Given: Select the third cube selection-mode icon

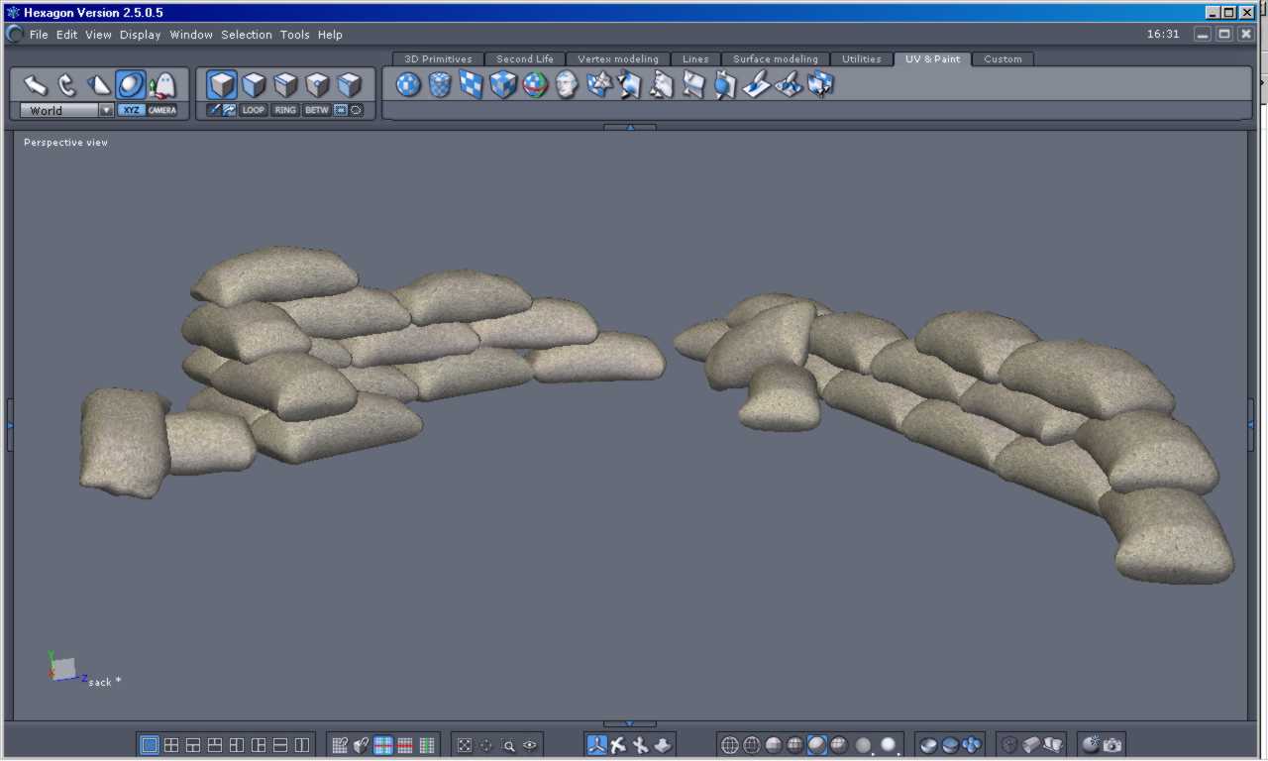Looking at the screenshot, I should 285,85.
